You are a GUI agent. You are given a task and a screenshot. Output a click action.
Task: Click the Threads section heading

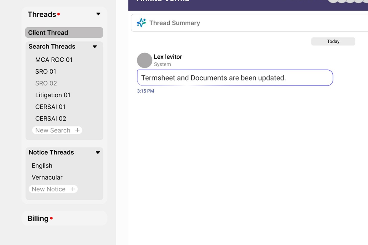tap(42, 14)
